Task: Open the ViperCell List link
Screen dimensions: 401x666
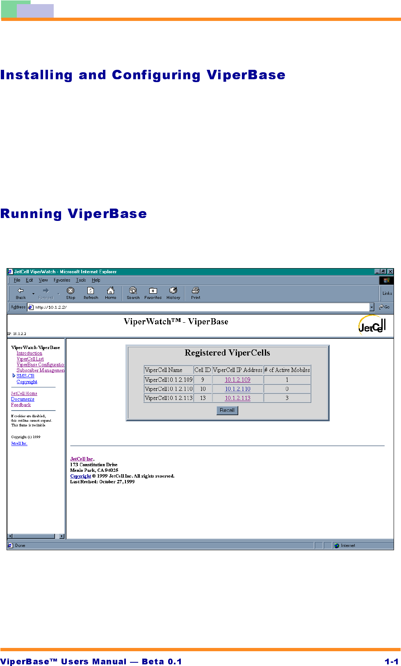Action: 30,359
